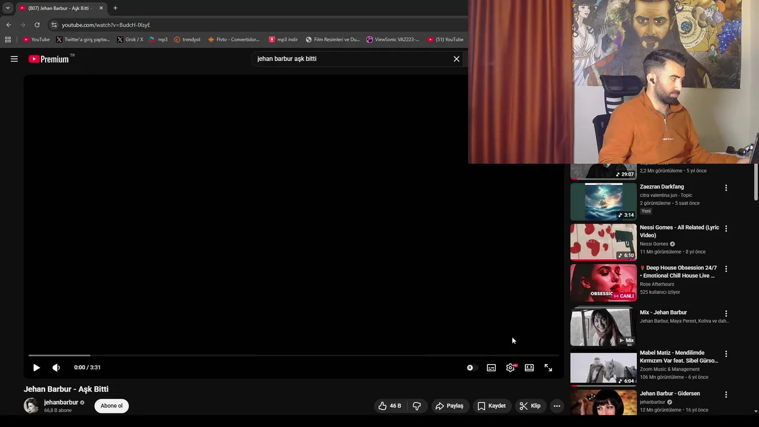Open the browser tab search dropdown
Image resolution: width=759 pixels, height=427 pixels.
point(8,8)
